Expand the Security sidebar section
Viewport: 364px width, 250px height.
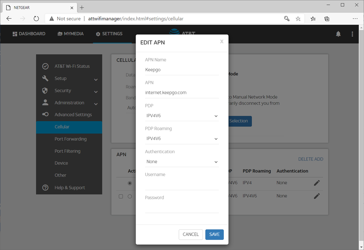(x=96, y=92)
